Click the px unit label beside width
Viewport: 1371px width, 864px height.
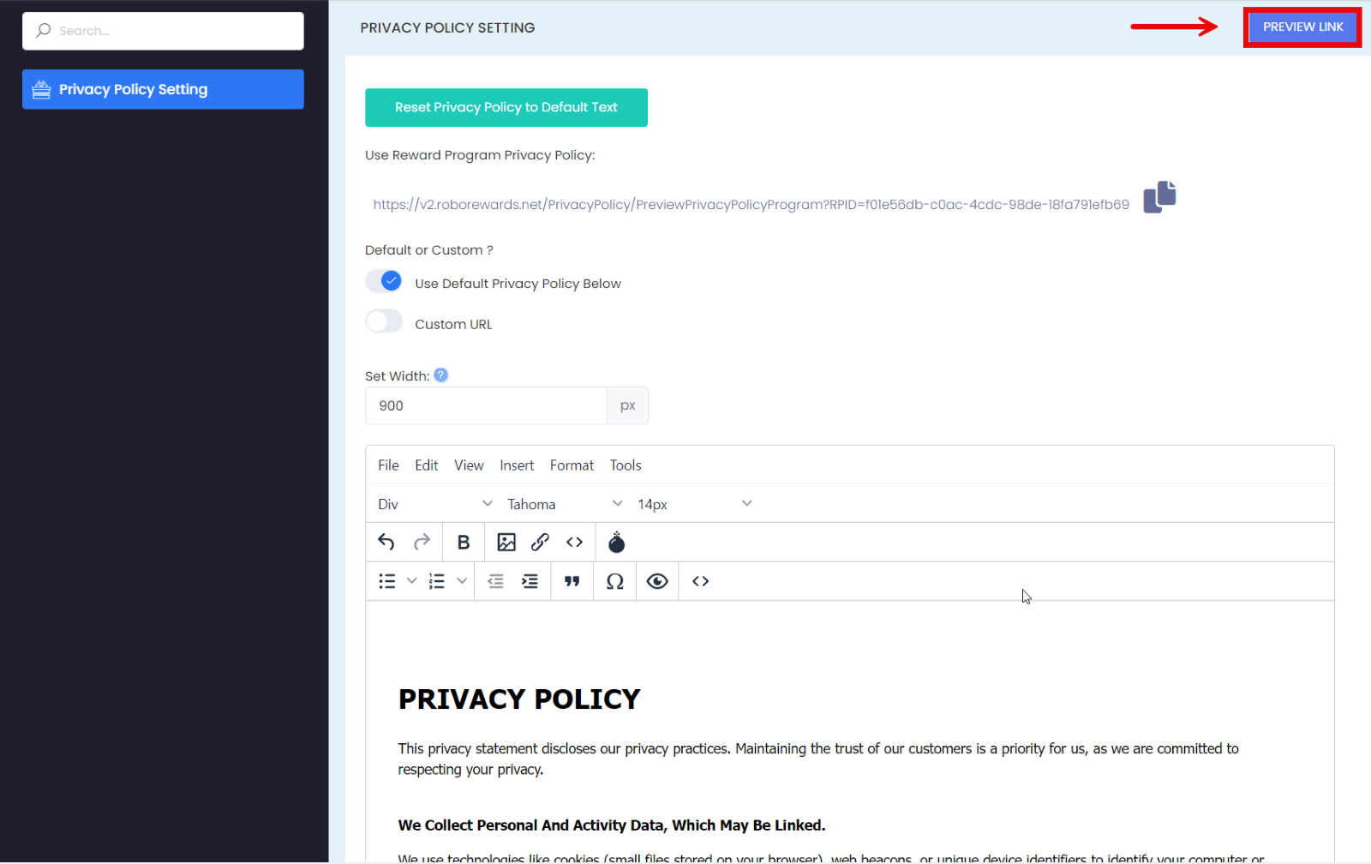(628, 405)
